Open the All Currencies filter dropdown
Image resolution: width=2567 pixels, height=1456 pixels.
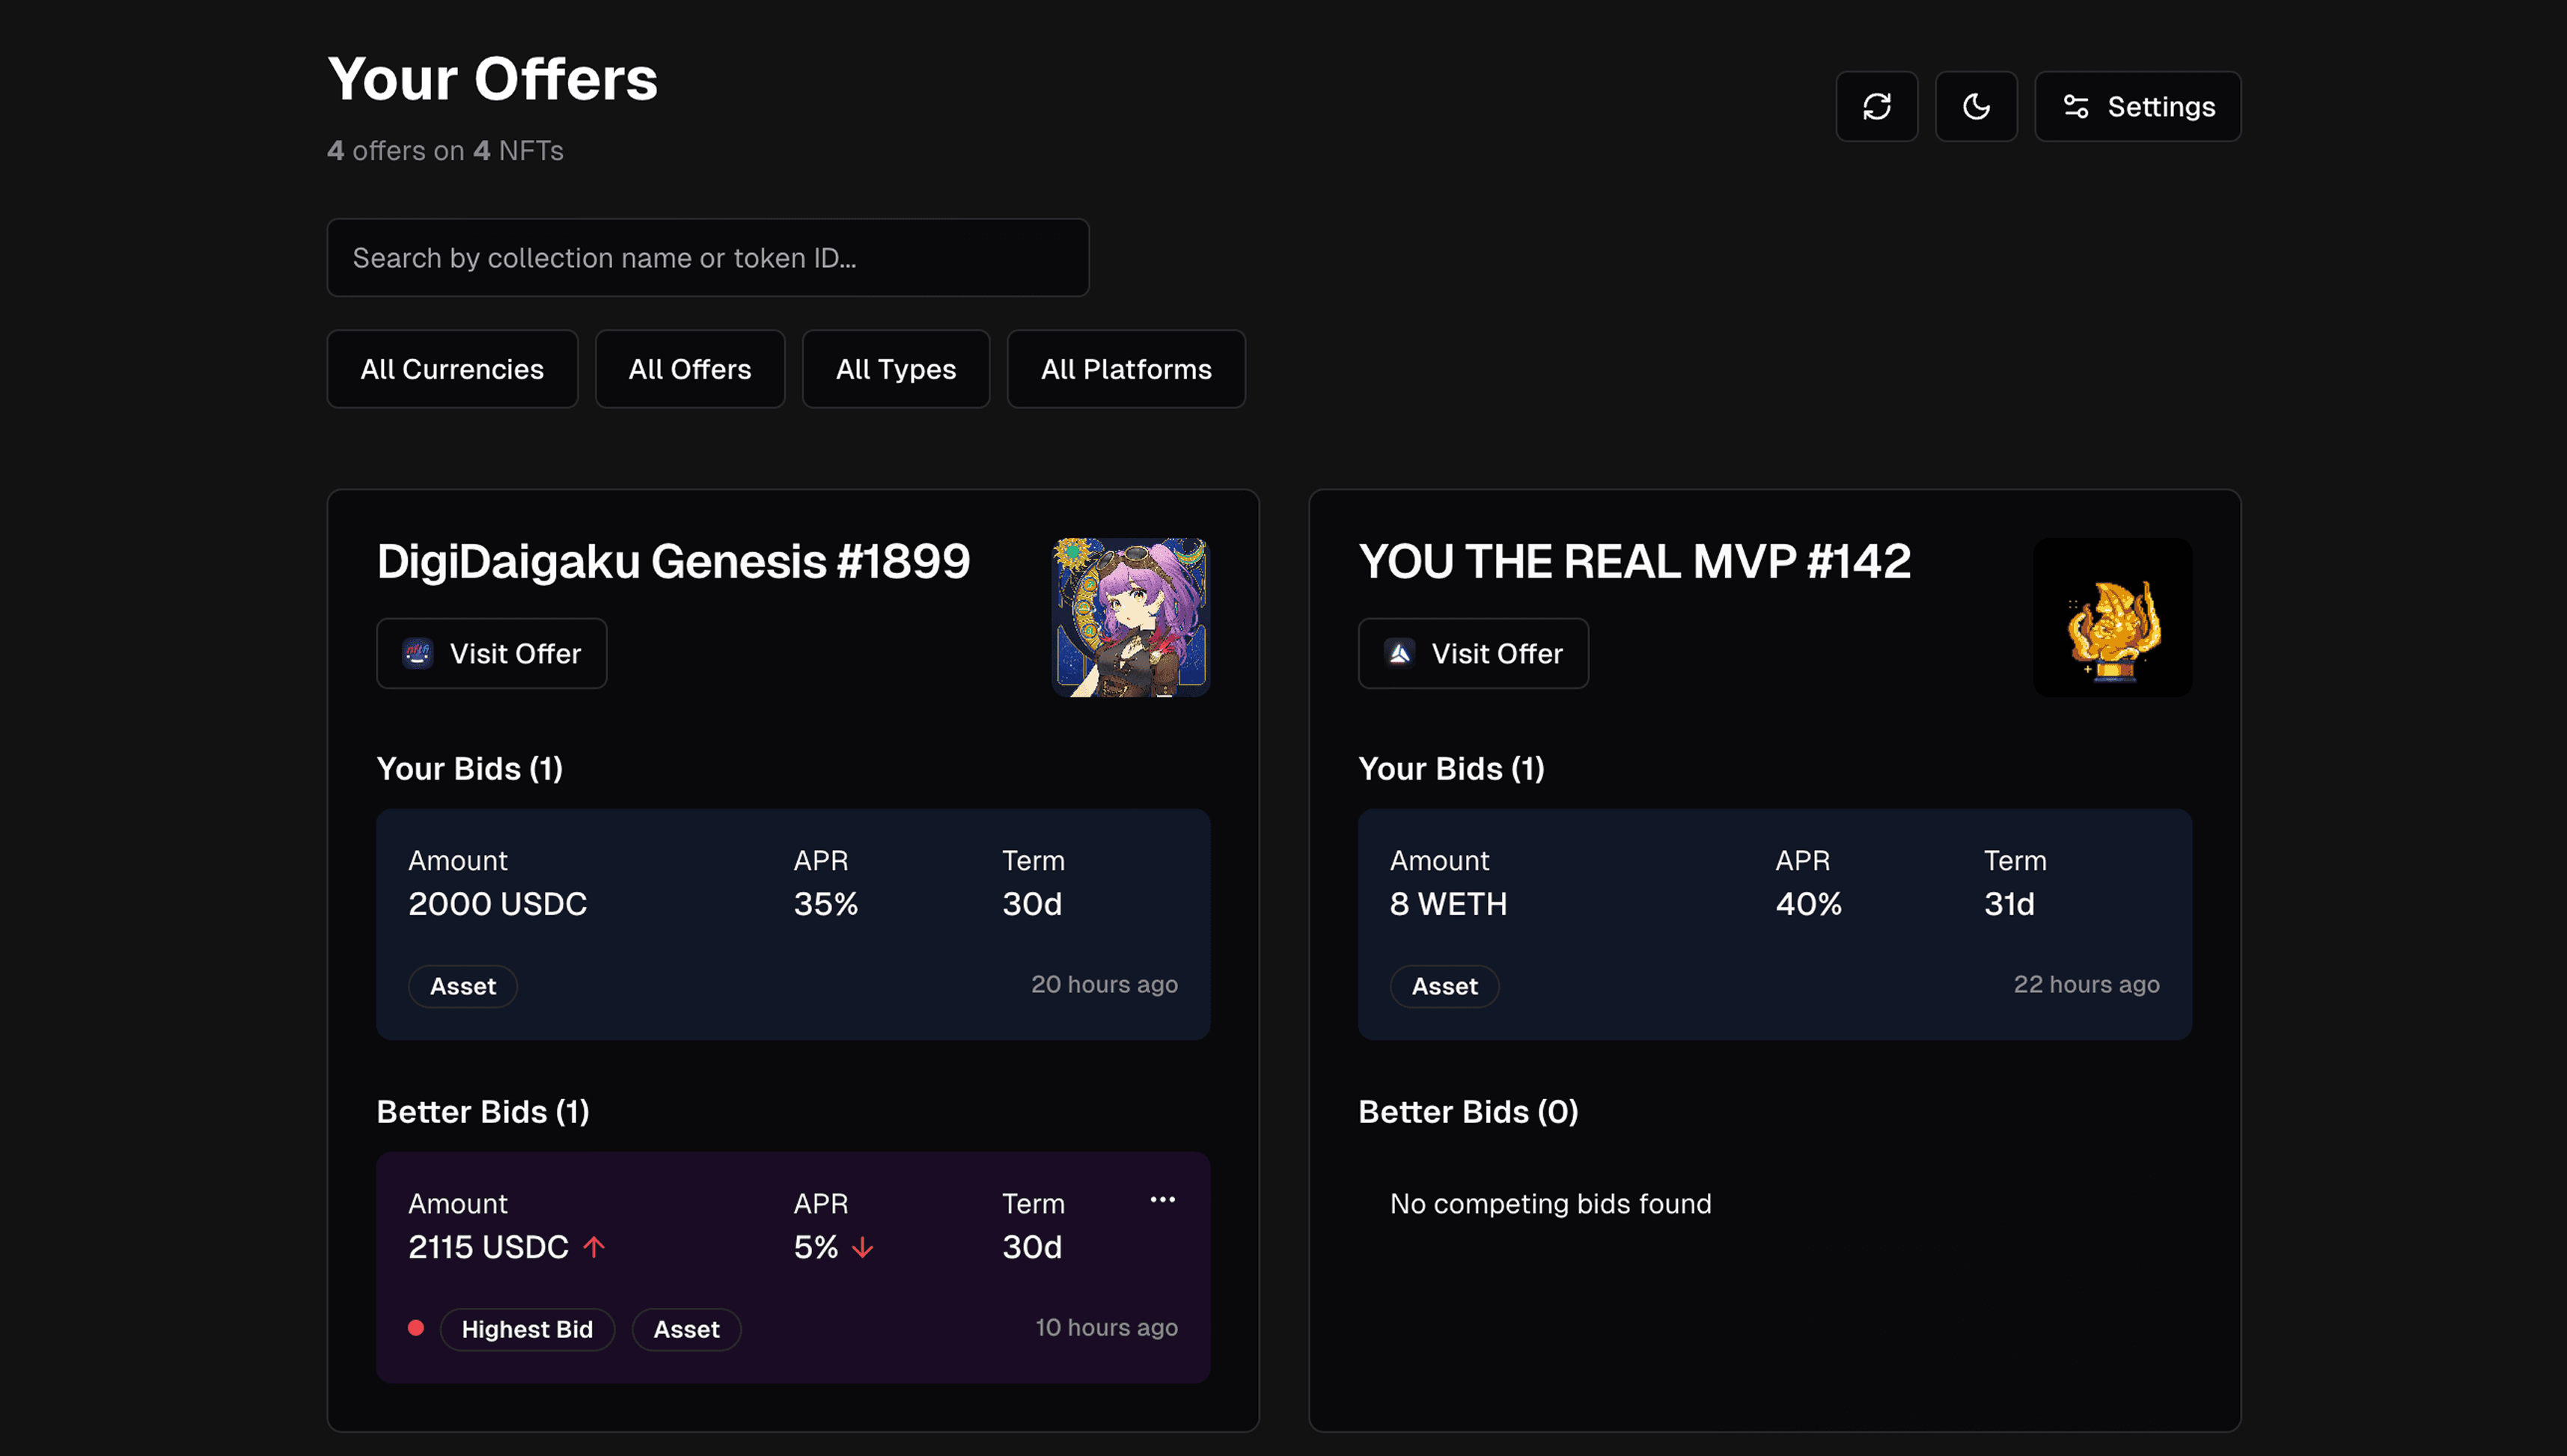coord(452,369)
